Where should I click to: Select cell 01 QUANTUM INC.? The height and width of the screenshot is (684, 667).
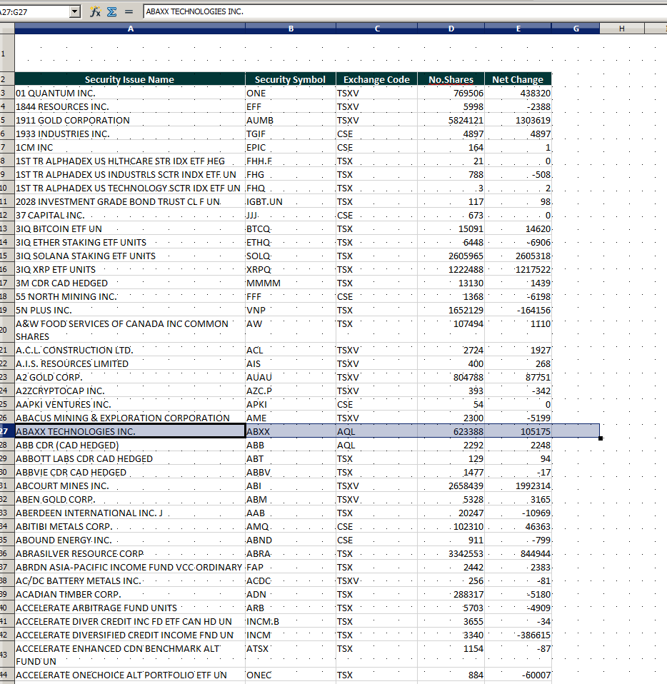coord(130,93)
